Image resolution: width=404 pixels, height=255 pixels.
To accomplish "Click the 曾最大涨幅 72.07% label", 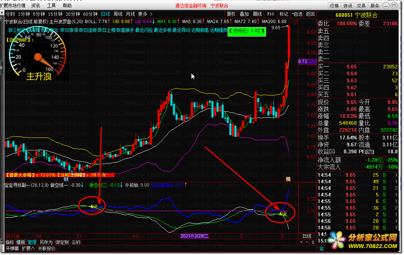I will coord(30,175).
